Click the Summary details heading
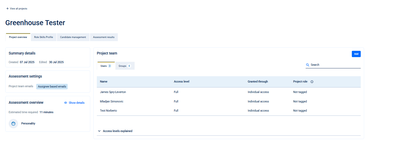This screenshot has height=148, width=393. [x=22, y=53]
